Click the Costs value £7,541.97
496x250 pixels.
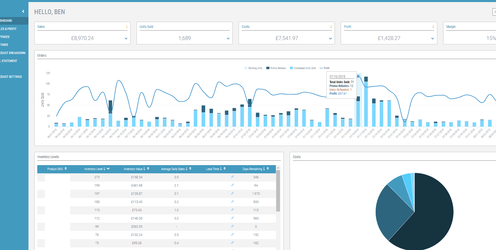(287, 38)
